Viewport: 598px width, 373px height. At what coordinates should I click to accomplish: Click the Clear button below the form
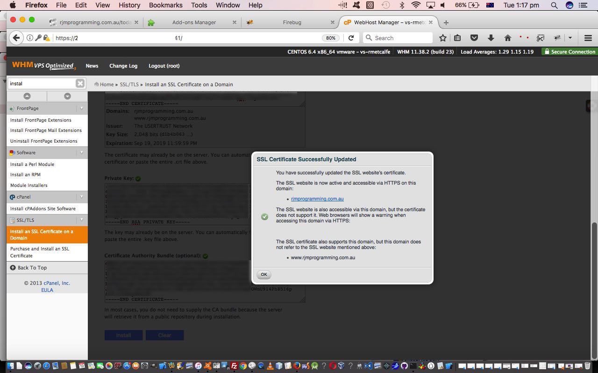164,335
